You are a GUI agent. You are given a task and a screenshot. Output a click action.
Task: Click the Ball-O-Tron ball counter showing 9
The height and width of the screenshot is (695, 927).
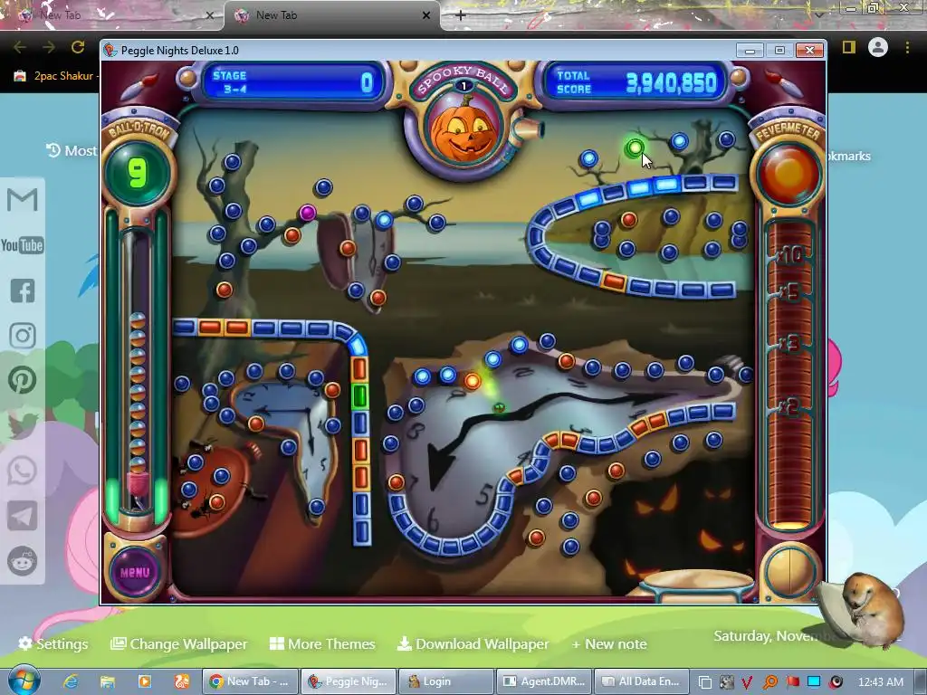coord(137,173)
